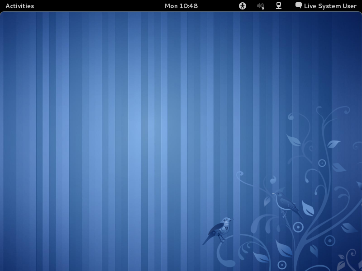Expand the Live System User menu
Screen dimensions: 362x271
pyautogui.click(x=330, y=6)
